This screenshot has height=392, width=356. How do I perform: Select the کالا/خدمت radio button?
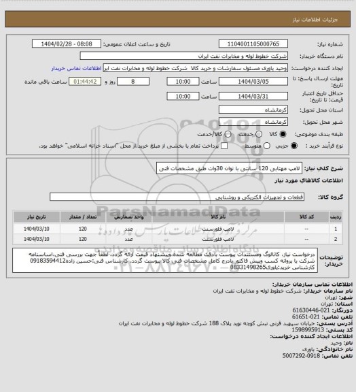coord(228,134)
